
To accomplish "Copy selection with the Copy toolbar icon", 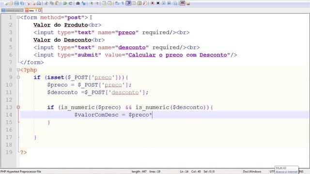I will pyautogui.click(x=52, y=3).
